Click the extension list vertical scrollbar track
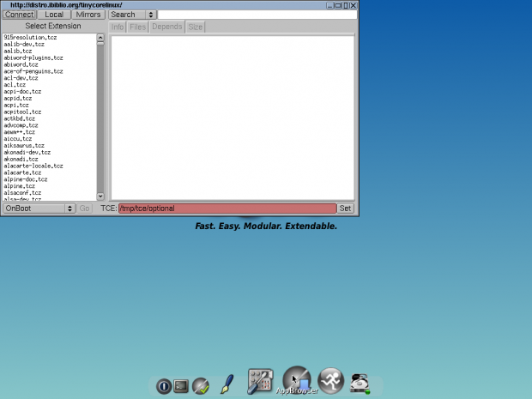The width and height of the screenshot is (532, 399). pos(100,117)
